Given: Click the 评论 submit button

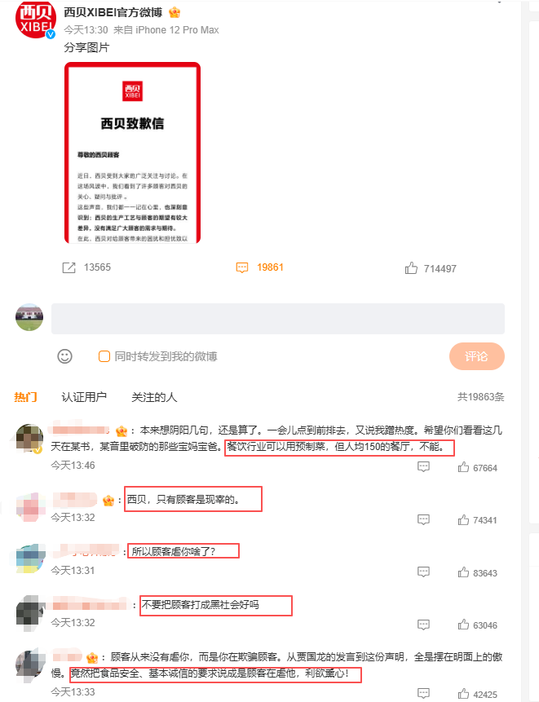Looking at the screenshot, I should pyautogui.click(x=477, y=356).
